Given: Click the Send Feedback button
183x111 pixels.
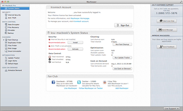Looking at the screenshot, I should 167,47.
